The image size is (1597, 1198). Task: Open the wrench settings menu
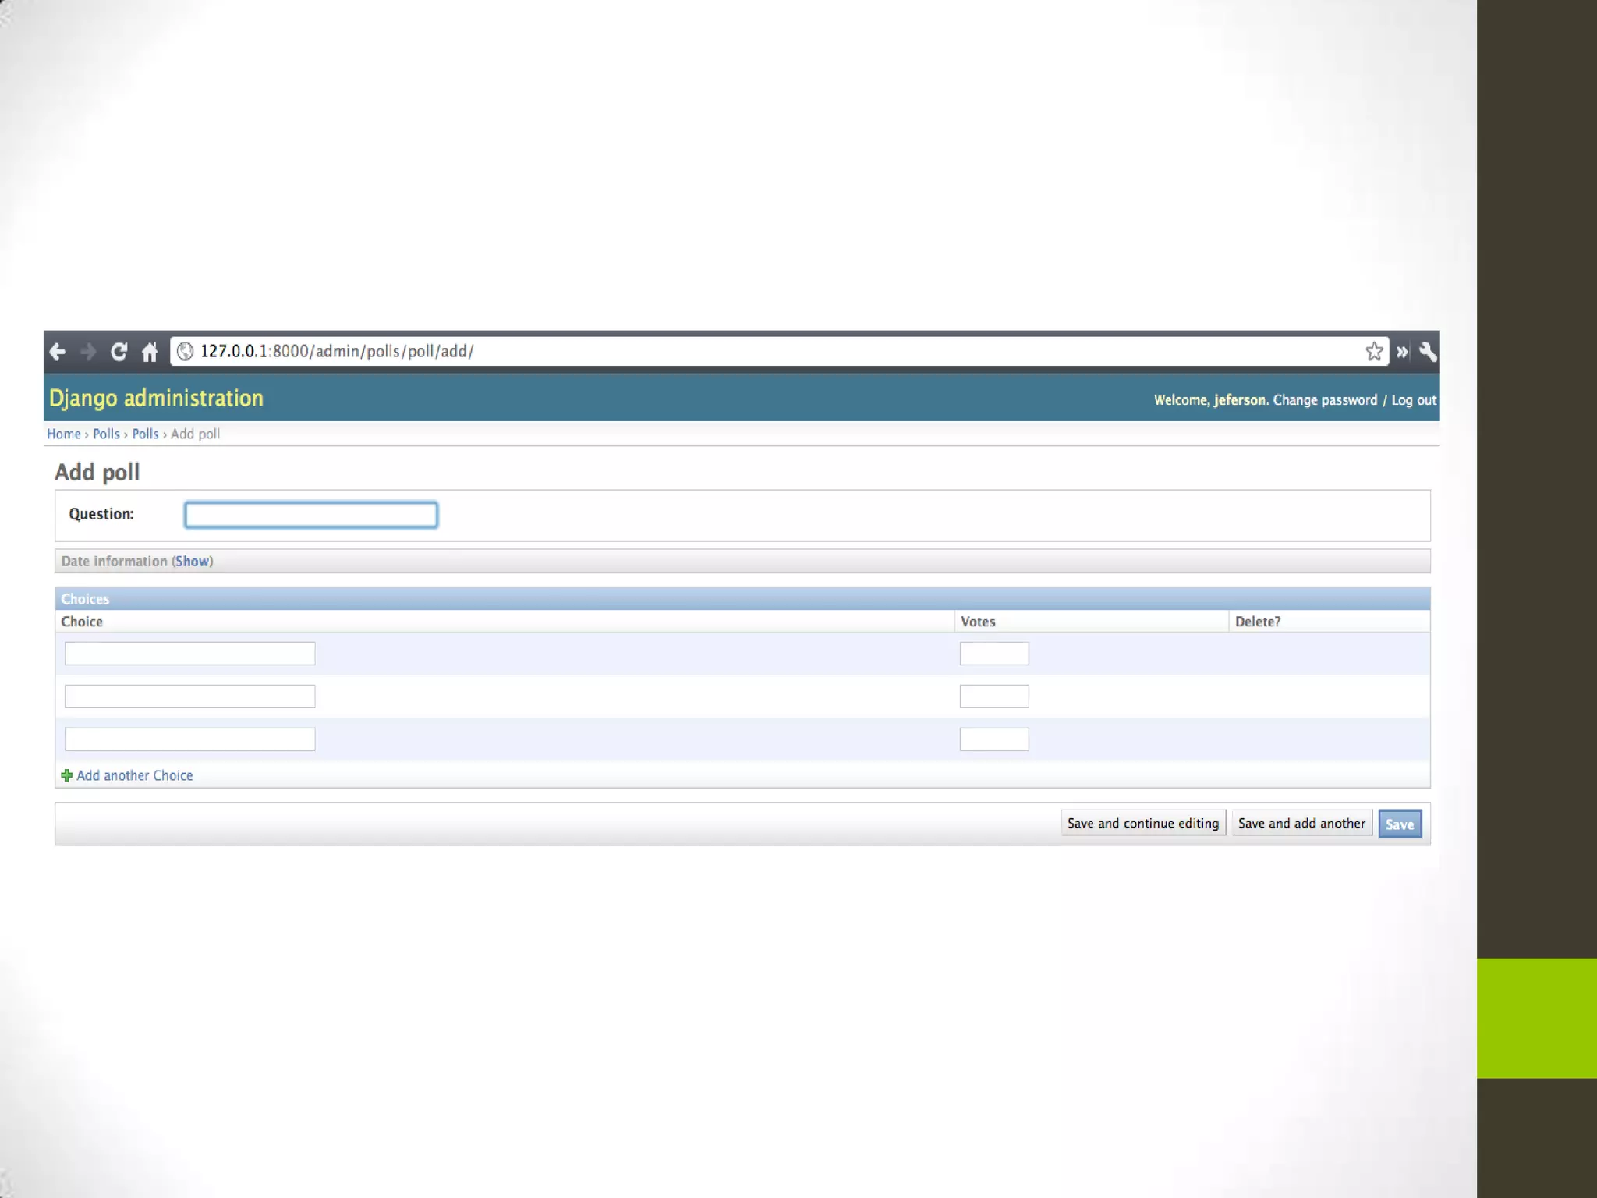point(1428,352)
